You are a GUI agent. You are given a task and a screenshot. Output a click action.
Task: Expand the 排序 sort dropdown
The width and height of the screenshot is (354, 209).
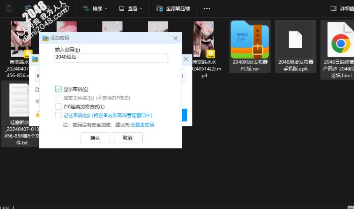(x=95, y=8)
